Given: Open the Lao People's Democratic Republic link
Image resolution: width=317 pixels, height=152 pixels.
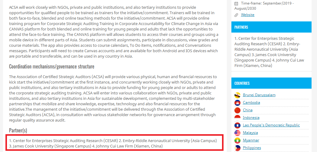Looking at the screenshot, I should pos(271,125).
